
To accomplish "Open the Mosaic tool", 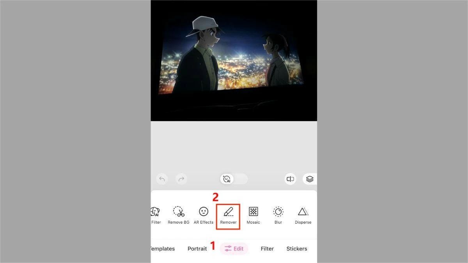I will 253,214.
